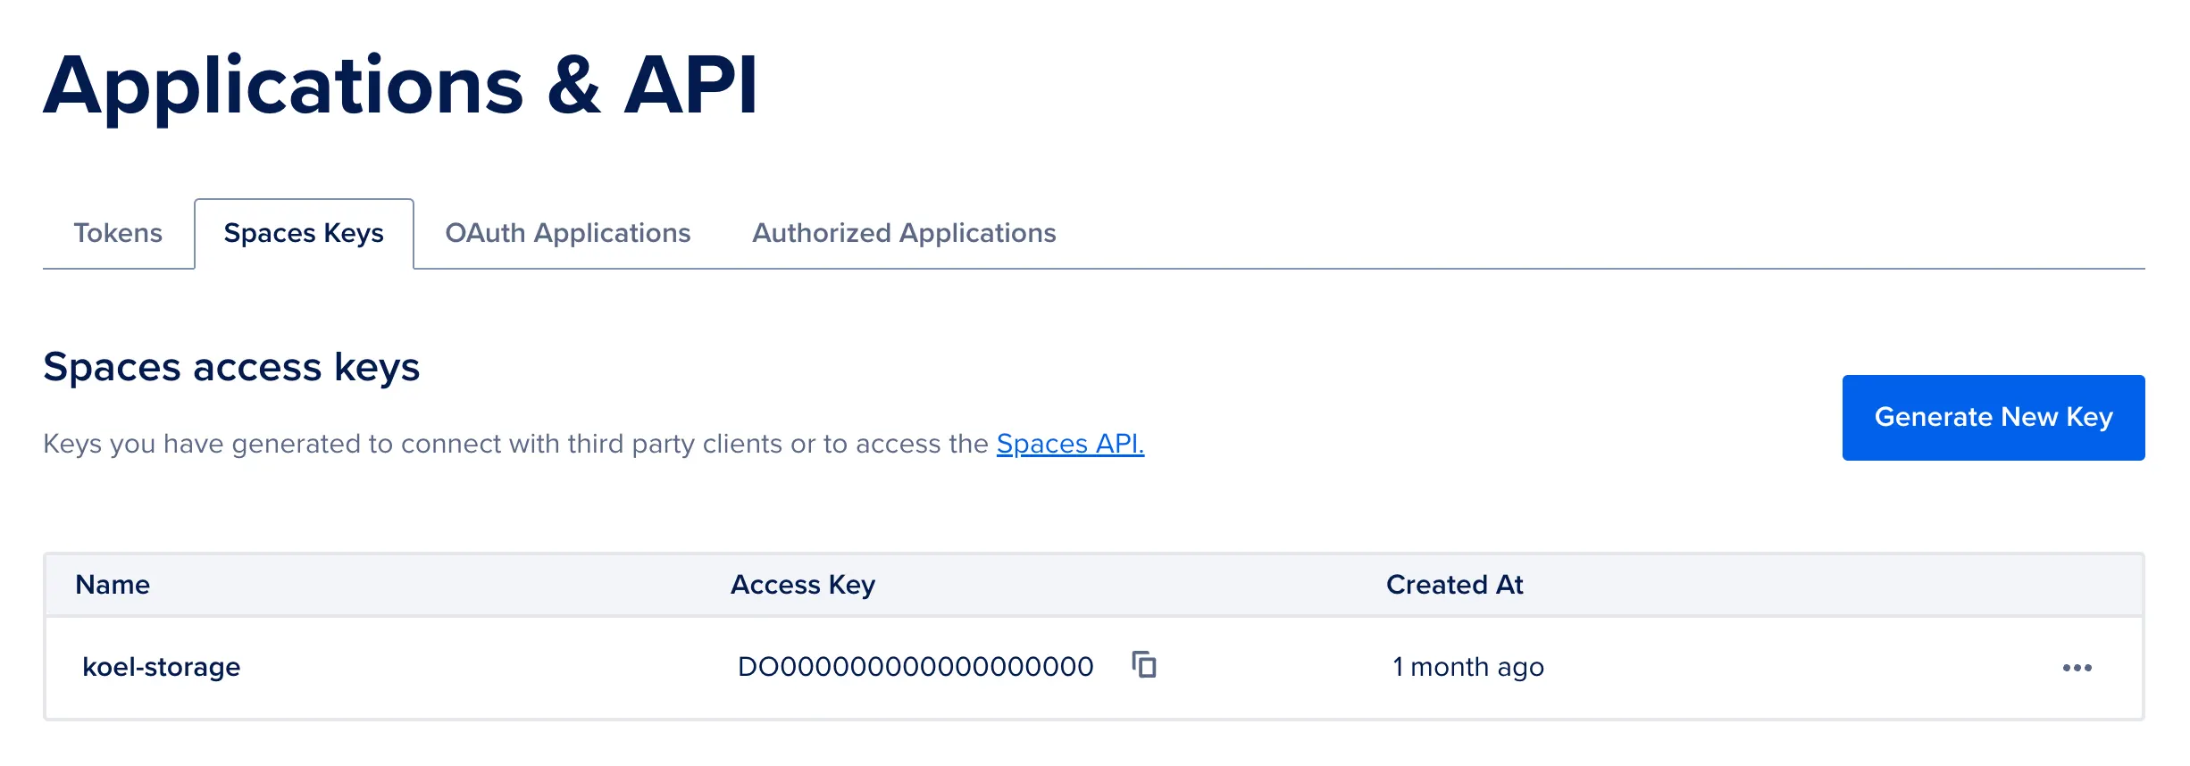This screenshot has height=766, width=2190.
Task: Switch to the Tokens tab
Action: click(118, 233)
